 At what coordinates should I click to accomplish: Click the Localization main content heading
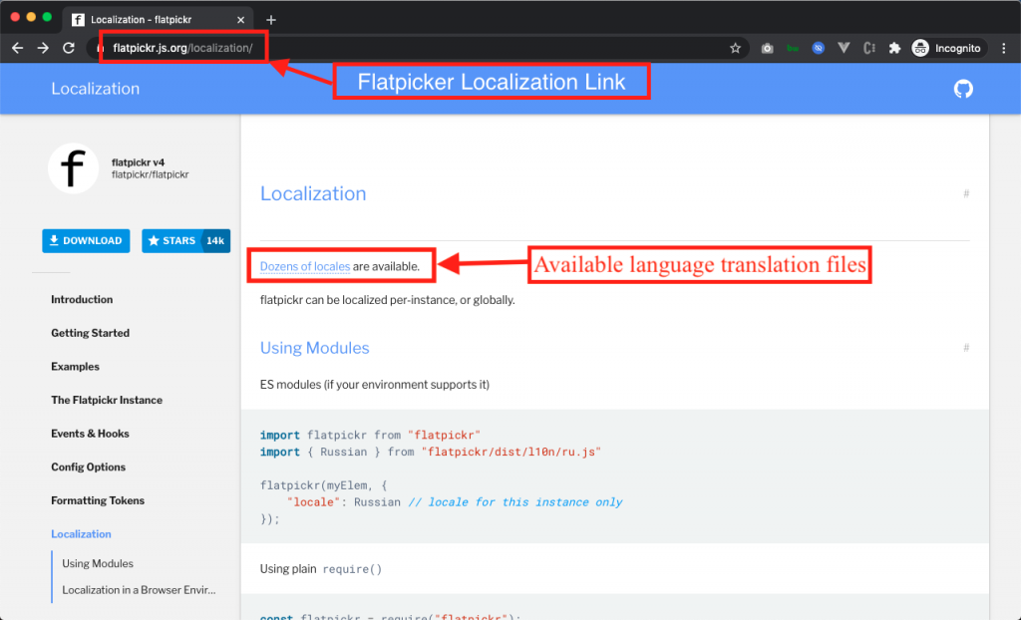point(313,193)
